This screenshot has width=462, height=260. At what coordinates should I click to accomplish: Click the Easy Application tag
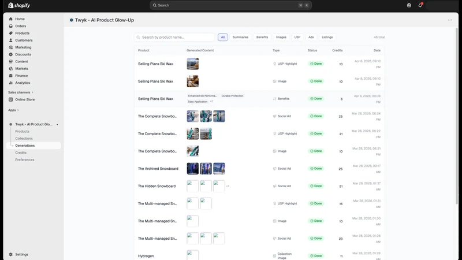tap(198, 102)
